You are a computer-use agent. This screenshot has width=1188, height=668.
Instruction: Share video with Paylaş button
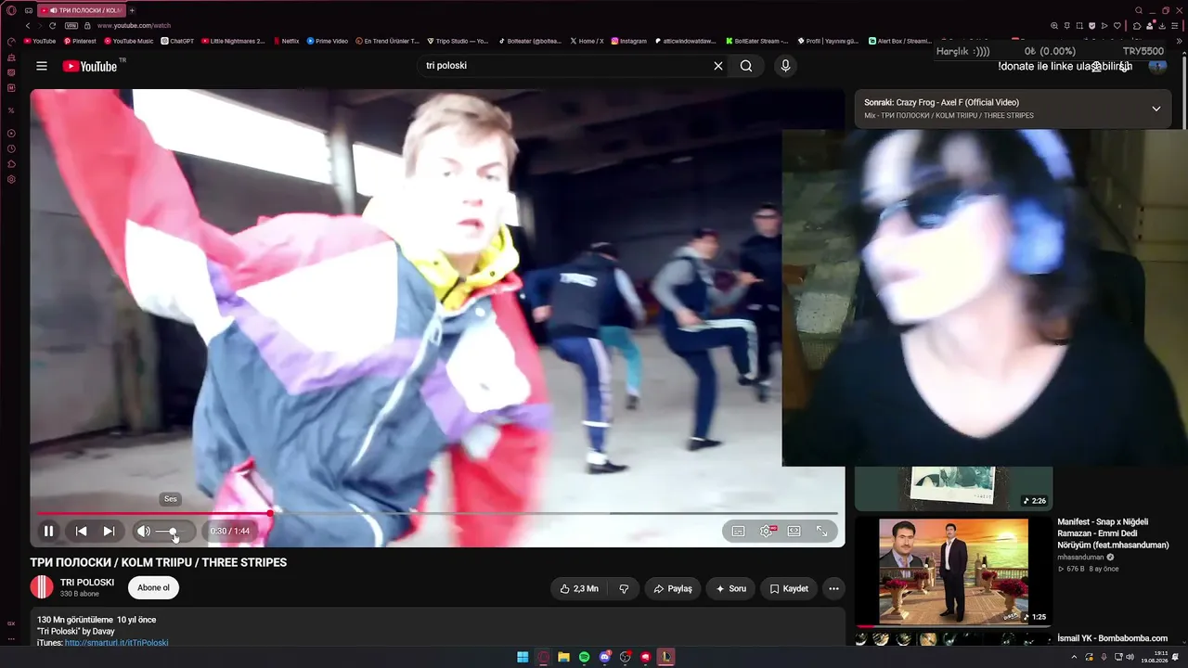click(x=673, y=589)
